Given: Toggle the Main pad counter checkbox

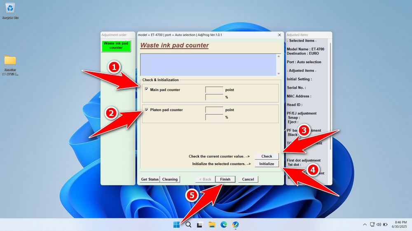Looking at the screenshot, I should pyautogui.click(x=147, y=89).
